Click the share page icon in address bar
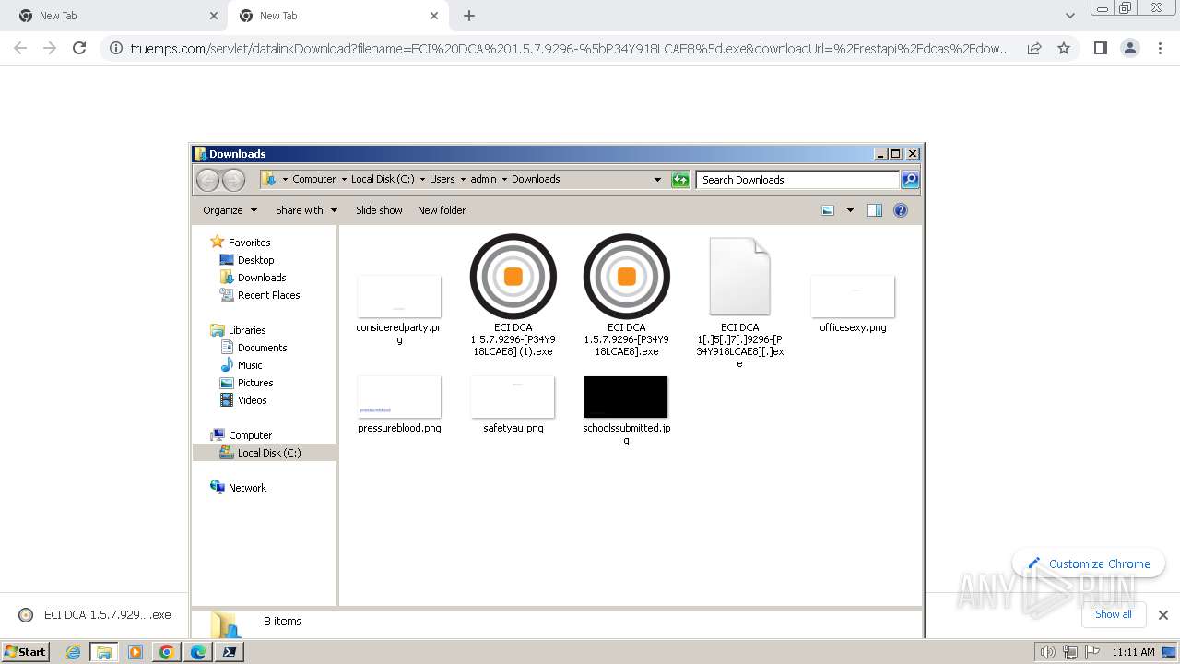This screenshot has width=1180, height=664. click(x=1034, y=48)
